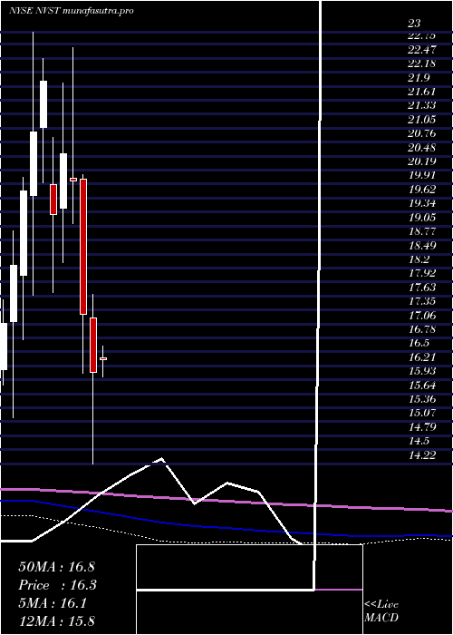Click the 16.78 price axis label
This screenshot has height=635, width=453.
(x=422, y=329)
